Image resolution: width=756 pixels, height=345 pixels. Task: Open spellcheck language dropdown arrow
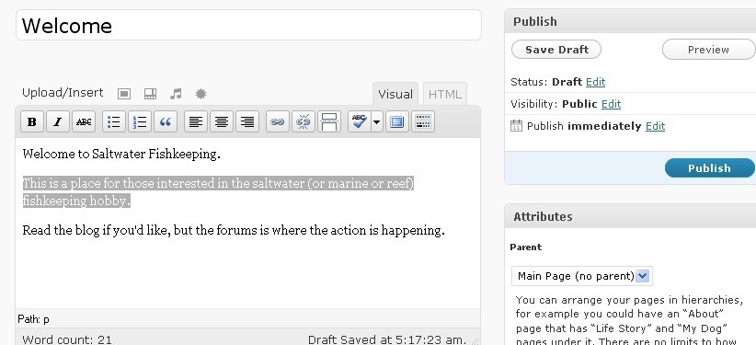[x=377, y=121]
